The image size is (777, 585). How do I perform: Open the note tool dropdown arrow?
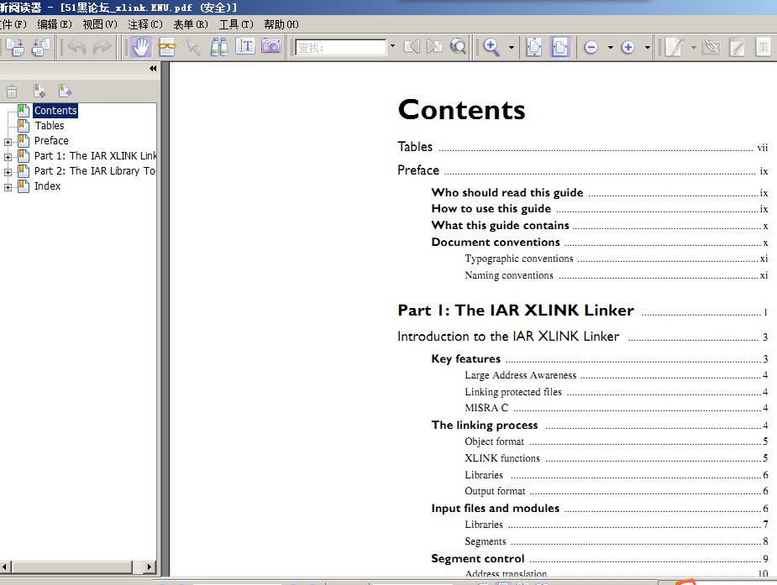pos(693,48)
